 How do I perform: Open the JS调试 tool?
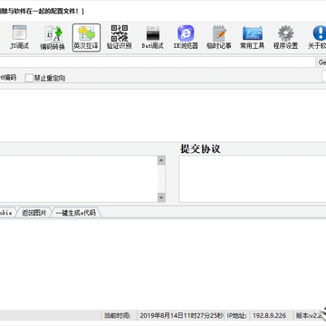tap(19, 38)
